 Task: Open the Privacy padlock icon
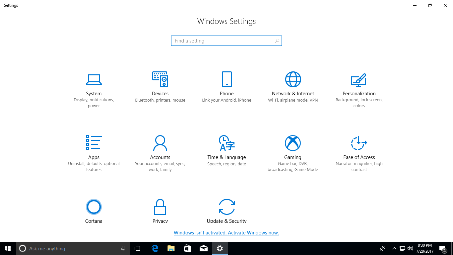(x=160, y=207)
